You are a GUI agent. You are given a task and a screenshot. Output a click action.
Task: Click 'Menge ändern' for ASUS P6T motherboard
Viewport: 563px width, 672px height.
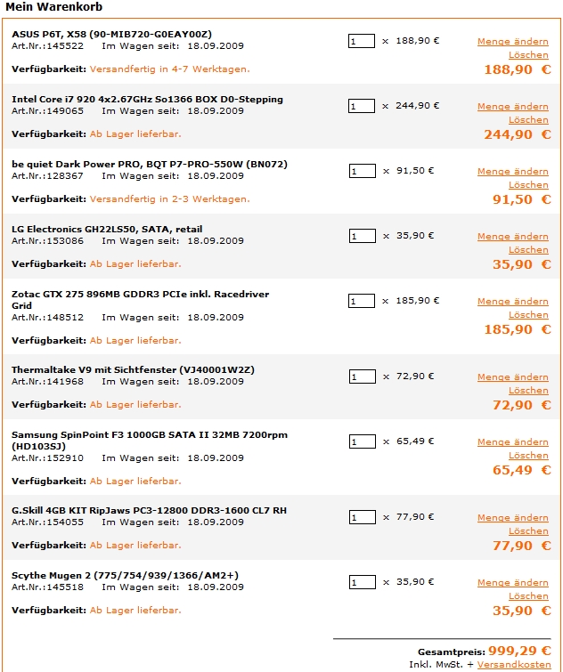[513, 42]
